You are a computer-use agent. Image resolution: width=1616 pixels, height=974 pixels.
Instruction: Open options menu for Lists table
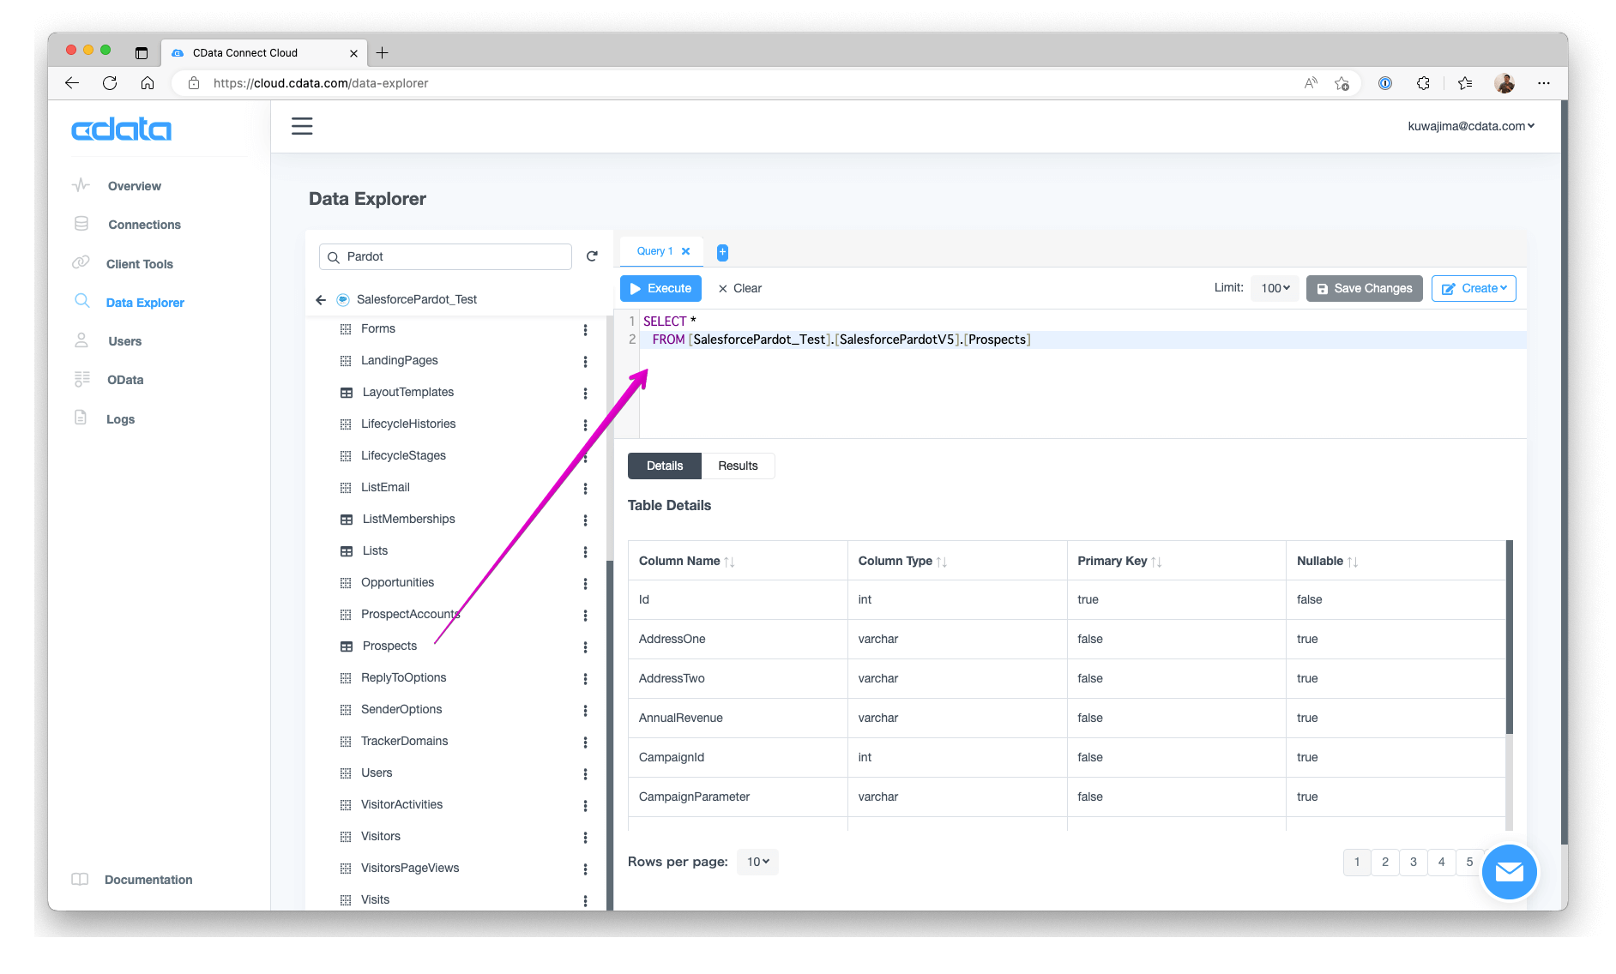pos(585,552)
